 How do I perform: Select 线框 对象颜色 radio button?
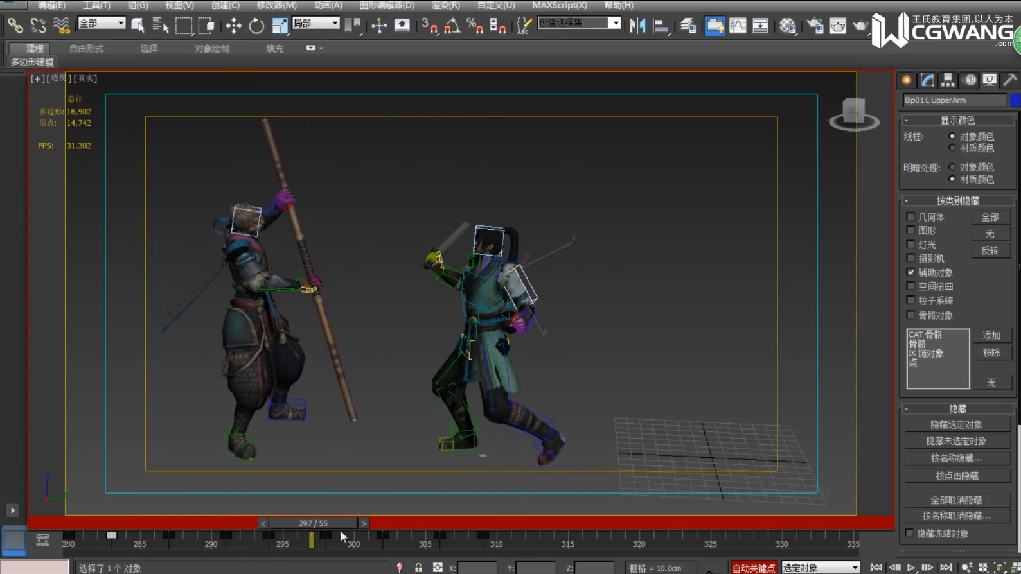point(952,136)
